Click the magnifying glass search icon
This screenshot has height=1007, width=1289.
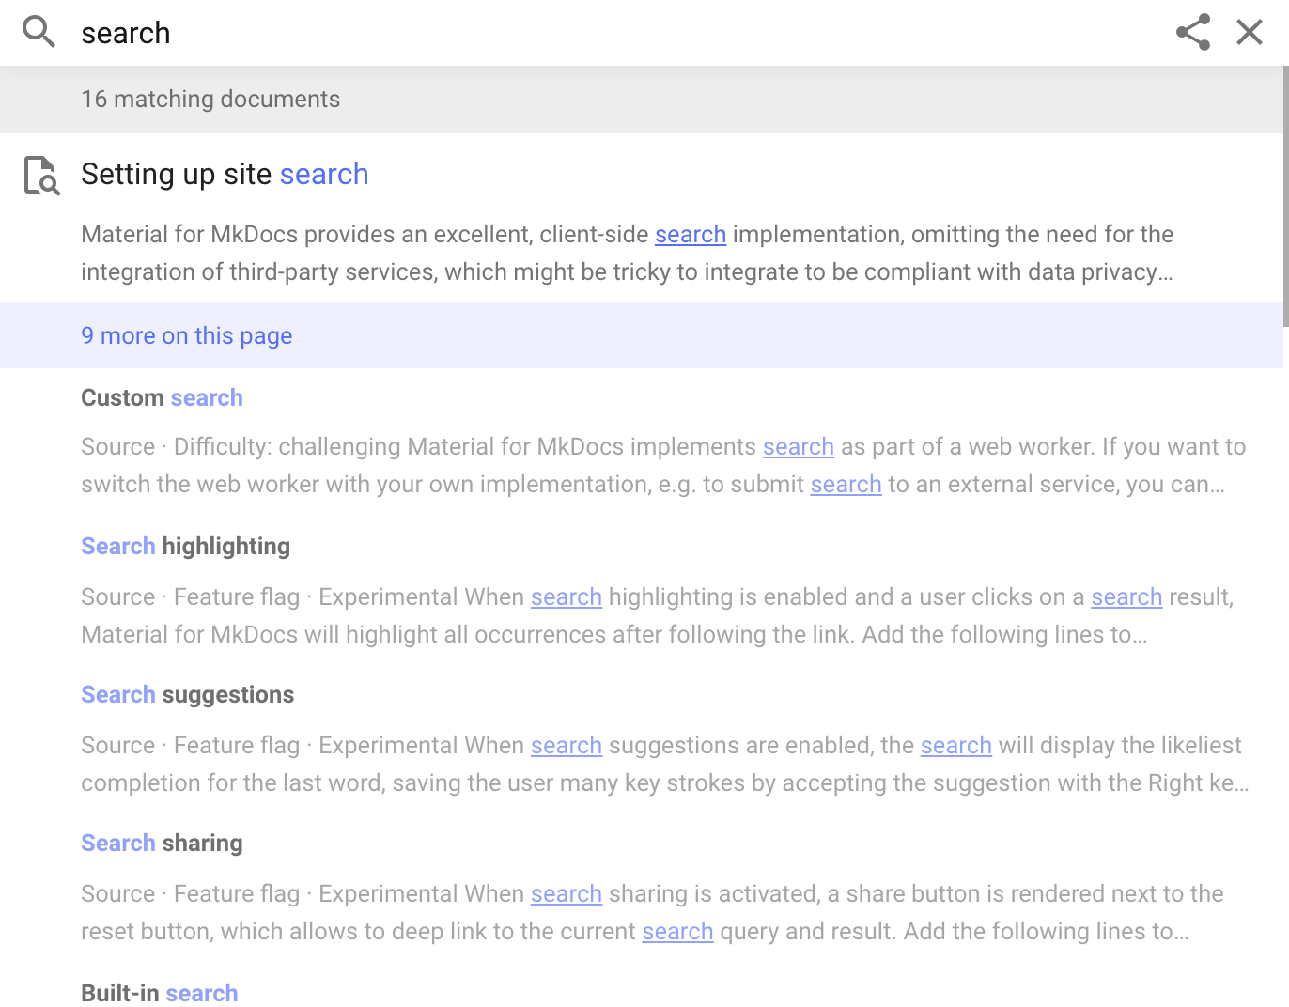tap(39, 32)
